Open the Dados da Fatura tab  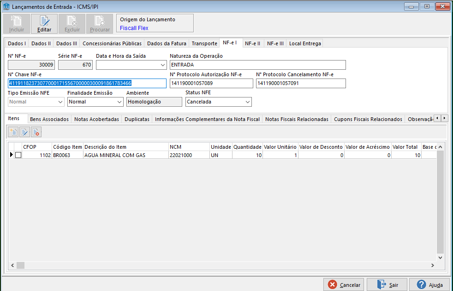[x=167, y=43]
